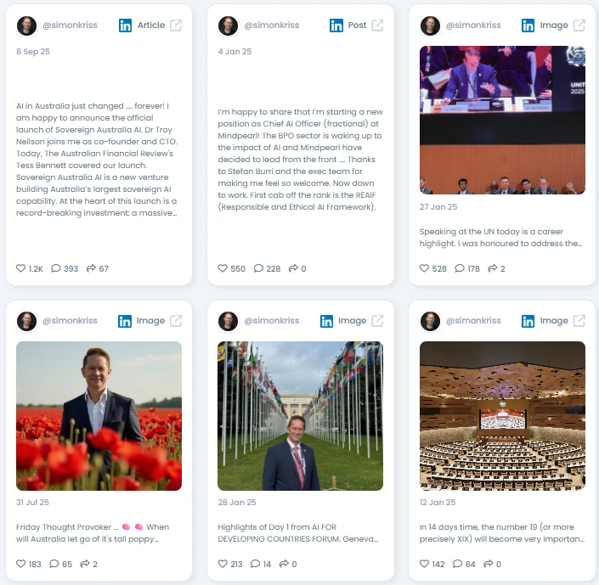Viewport: 599px width, 585px height.
Task: Open the red poppy field photo
Action: pyautogui.click(x=99, y=416)
